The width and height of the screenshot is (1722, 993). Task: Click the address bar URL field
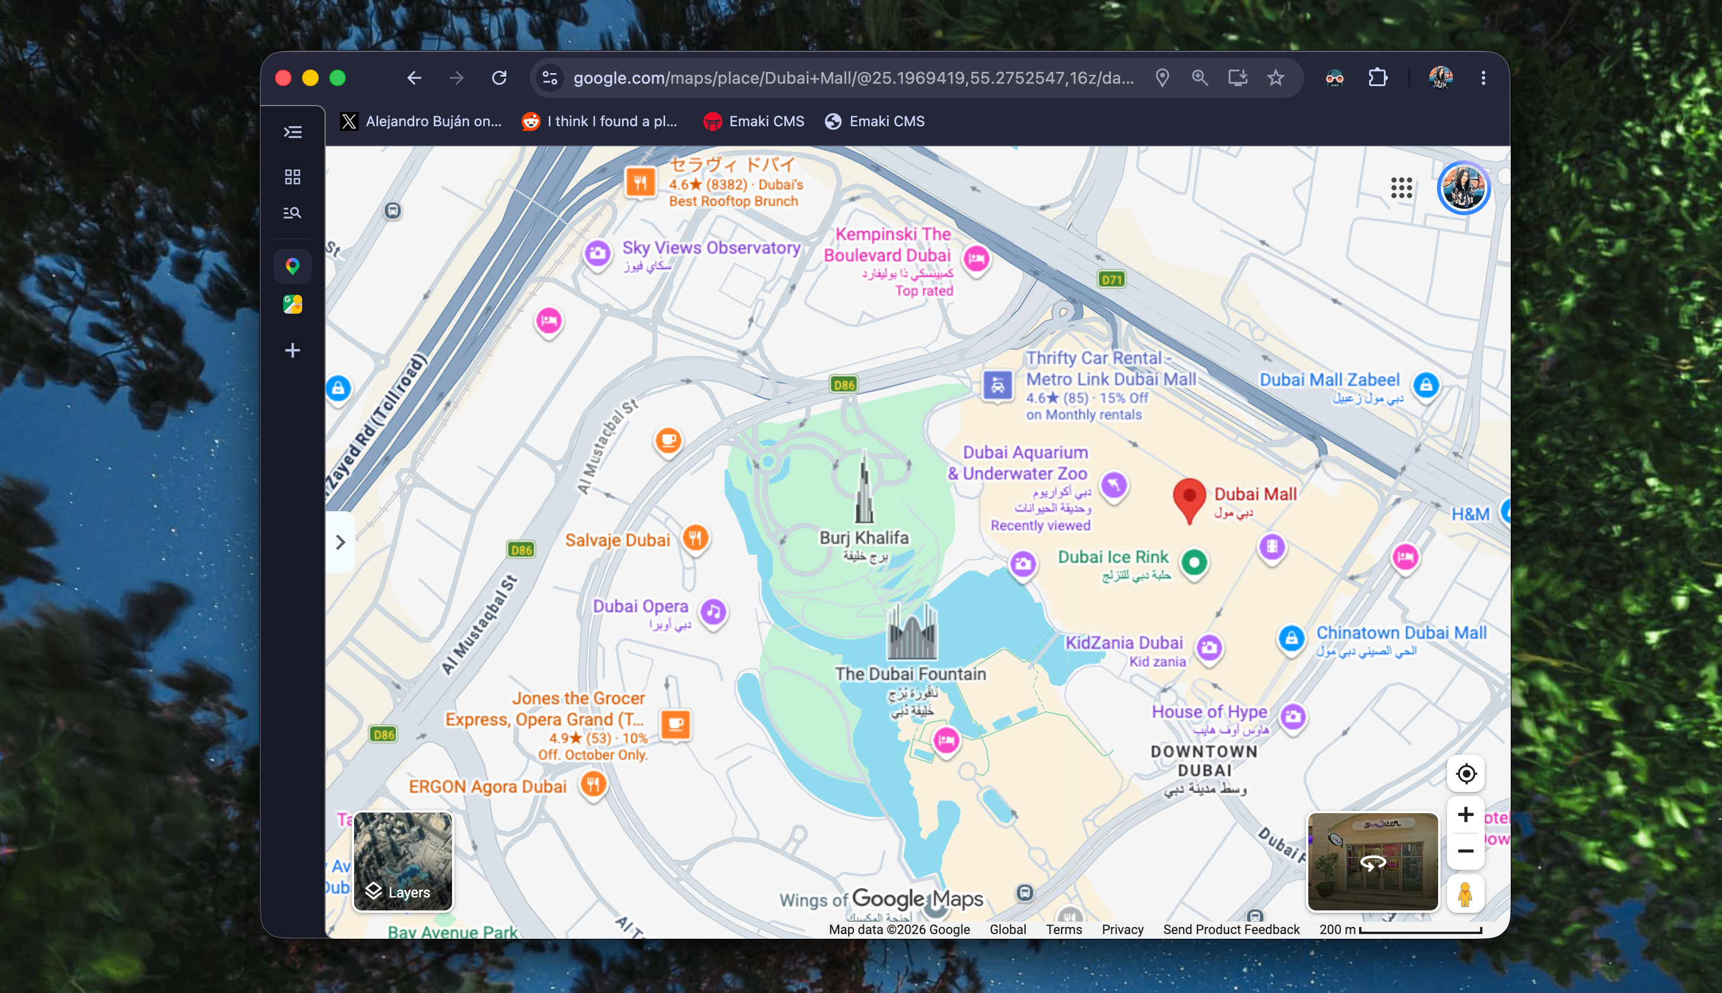click(x=853, y=78)
